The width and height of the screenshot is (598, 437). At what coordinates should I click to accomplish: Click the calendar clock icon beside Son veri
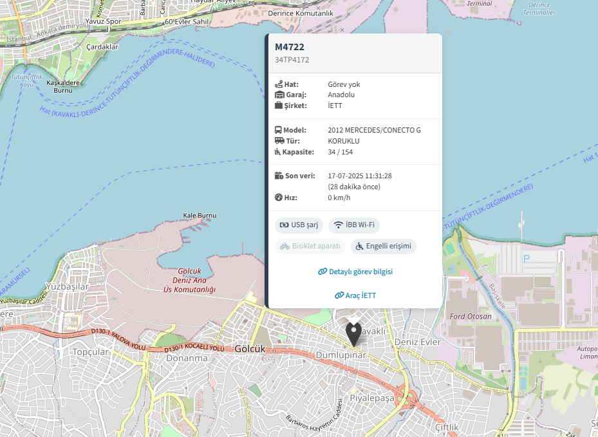(x=279, y=176)
